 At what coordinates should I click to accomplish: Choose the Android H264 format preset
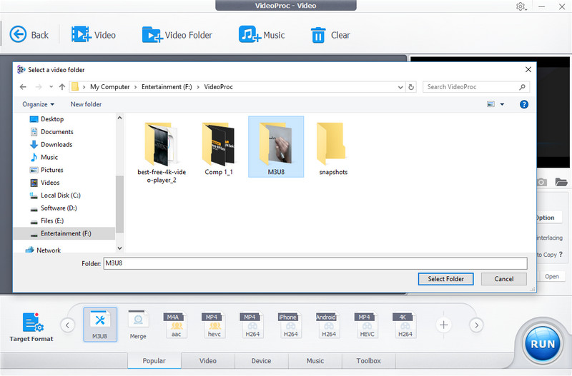coord(329,325)
